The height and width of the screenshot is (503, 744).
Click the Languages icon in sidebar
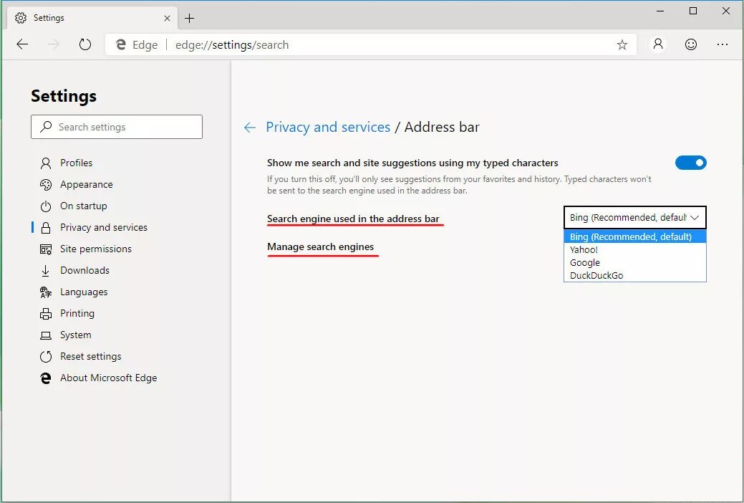(x=46, y=292)
